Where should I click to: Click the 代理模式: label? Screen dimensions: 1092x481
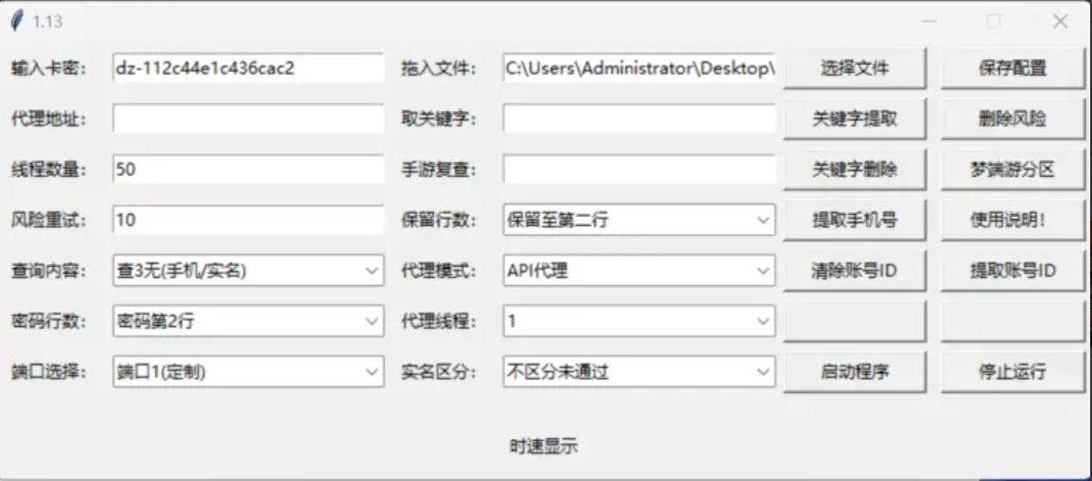coord(438,271)
